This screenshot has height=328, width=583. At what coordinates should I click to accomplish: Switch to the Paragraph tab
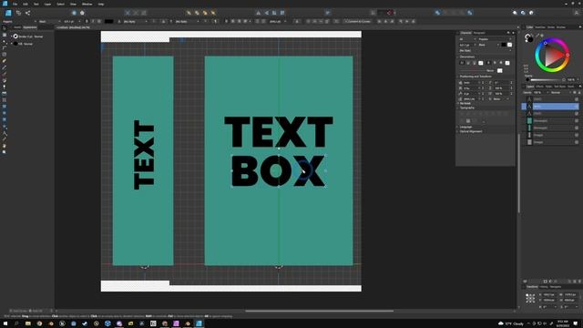pos(479,33)
